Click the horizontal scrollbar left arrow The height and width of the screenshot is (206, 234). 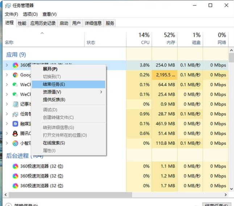click(x=6, y=195)
